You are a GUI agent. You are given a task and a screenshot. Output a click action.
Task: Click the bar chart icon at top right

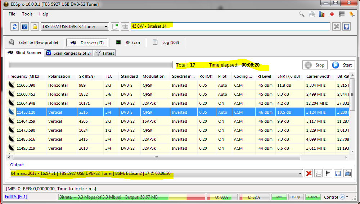(322, 14)
